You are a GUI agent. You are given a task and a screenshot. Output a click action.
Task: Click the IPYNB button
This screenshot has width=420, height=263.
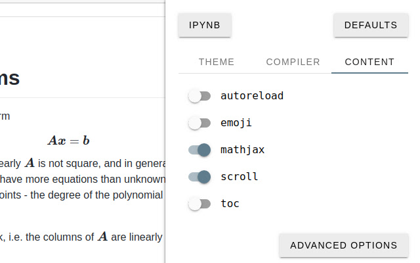point(204,26)
